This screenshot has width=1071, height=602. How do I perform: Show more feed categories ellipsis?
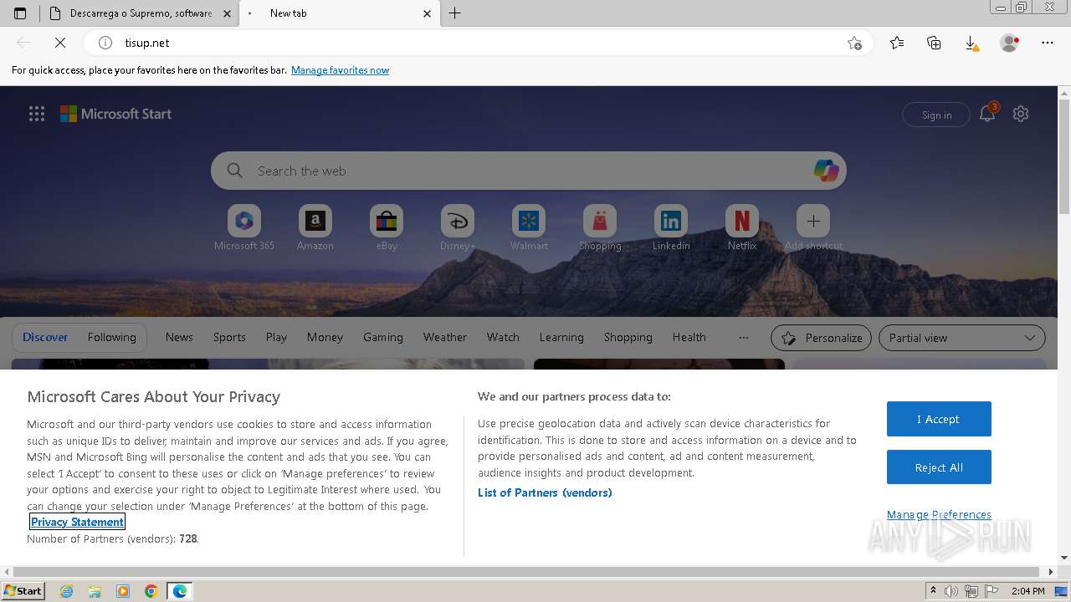tap(744, 337)
